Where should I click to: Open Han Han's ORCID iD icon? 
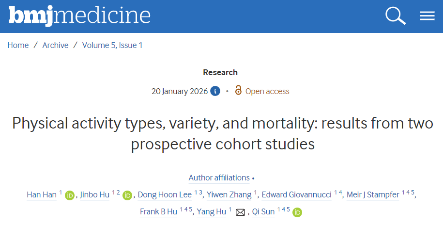70,195
